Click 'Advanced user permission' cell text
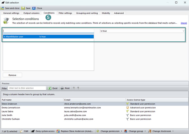 tap(143, 108)
